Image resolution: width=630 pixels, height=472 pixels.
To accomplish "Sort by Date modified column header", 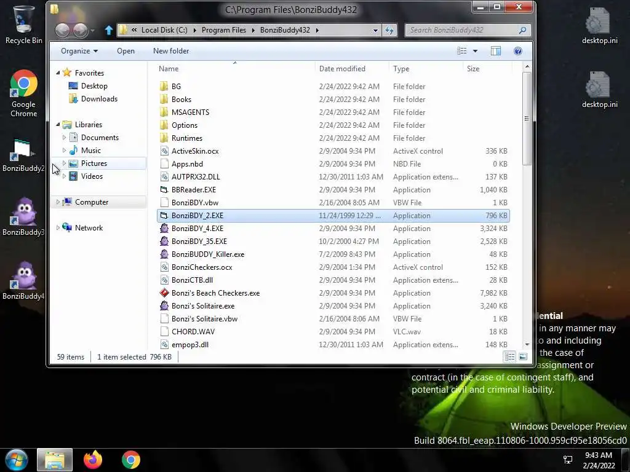I will (x=351, y=69).
